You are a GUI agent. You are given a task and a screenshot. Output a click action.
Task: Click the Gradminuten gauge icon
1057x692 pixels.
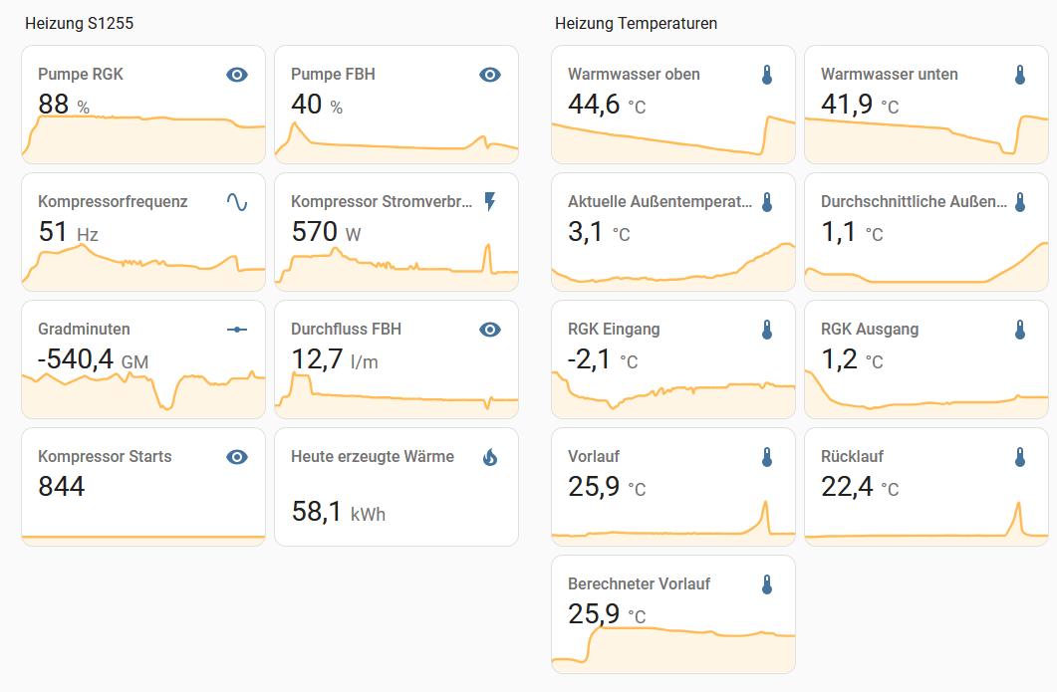[x=236, y=330]
